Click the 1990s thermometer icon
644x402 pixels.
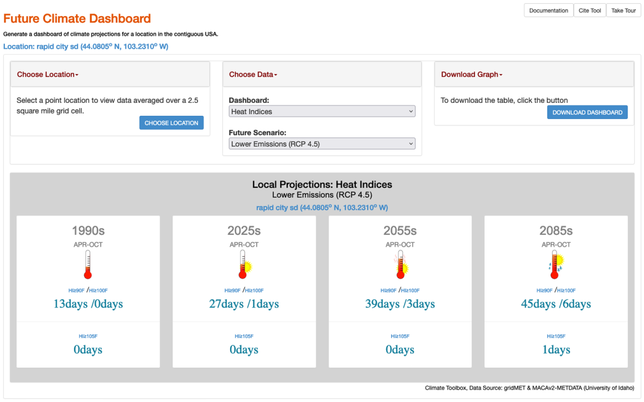click(88, 265)
